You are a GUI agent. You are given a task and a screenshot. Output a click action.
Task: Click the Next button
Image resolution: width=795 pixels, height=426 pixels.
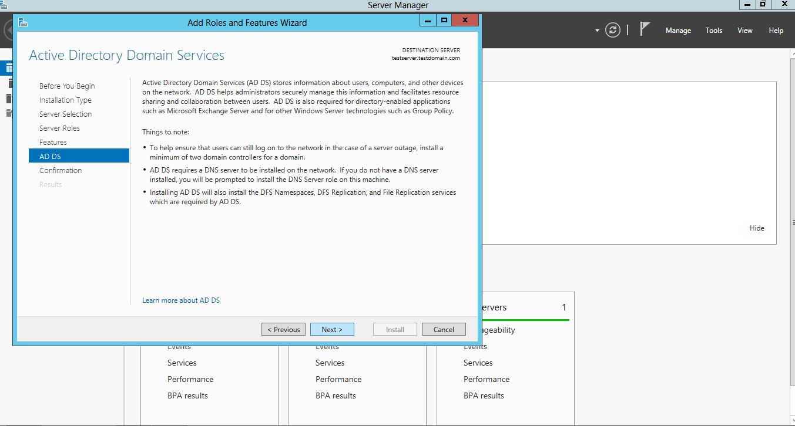(x=332, y=329)
